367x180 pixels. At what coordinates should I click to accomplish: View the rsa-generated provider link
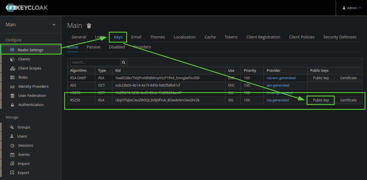tap(277, 100)
